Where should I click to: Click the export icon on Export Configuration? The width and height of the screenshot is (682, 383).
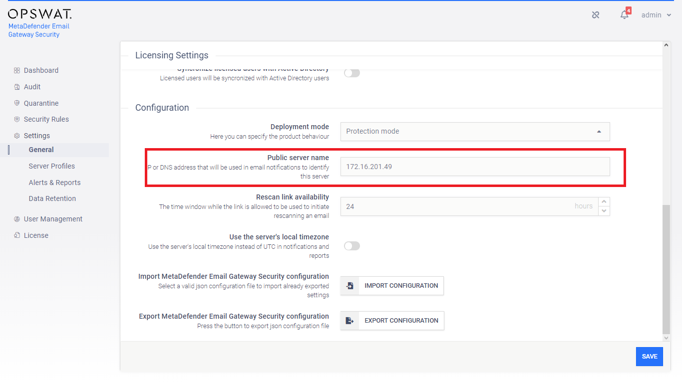click(x=350, y=321)
